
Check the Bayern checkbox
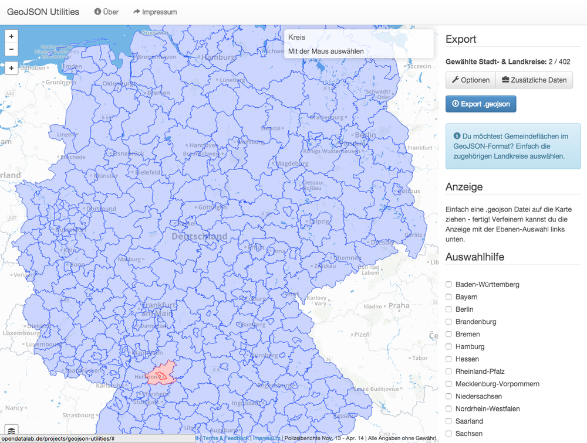click(x=448, y=297)
